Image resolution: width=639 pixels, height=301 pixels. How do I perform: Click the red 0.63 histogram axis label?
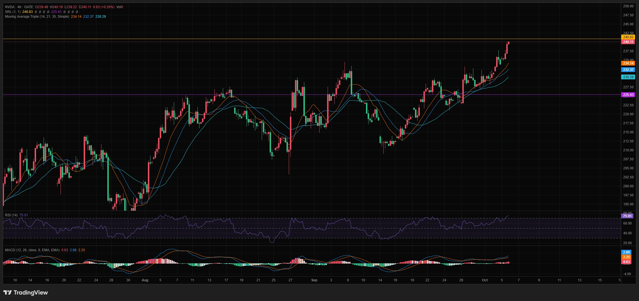pyautogui.click(x=626, y=262)
